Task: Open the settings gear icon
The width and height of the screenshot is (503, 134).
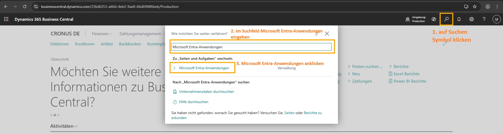Action: coord(472,19)
